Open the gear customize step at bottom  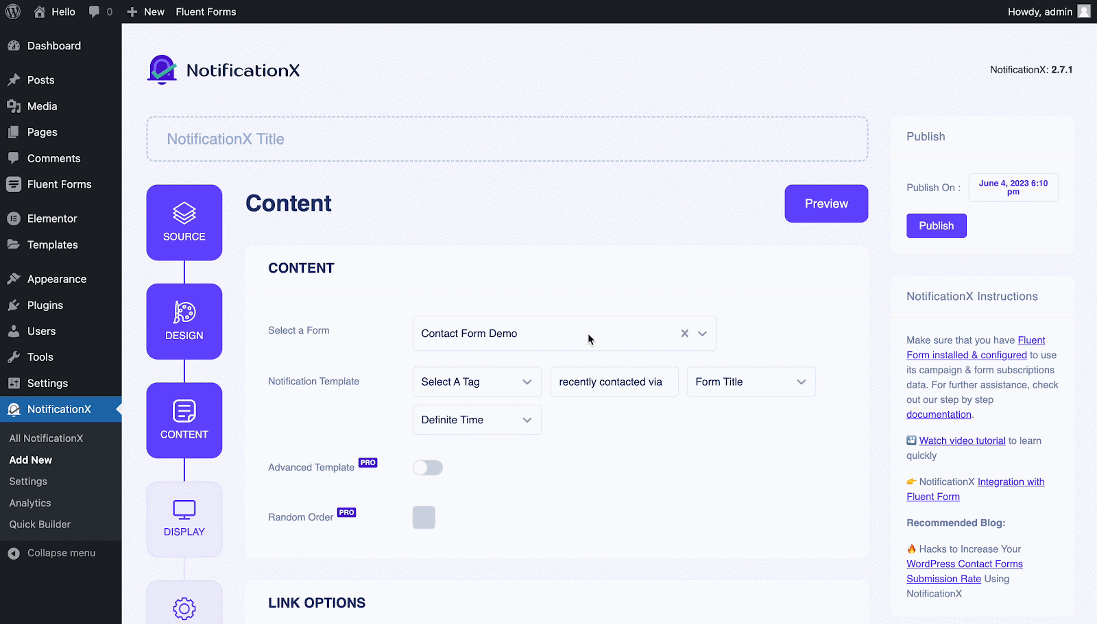184,603
